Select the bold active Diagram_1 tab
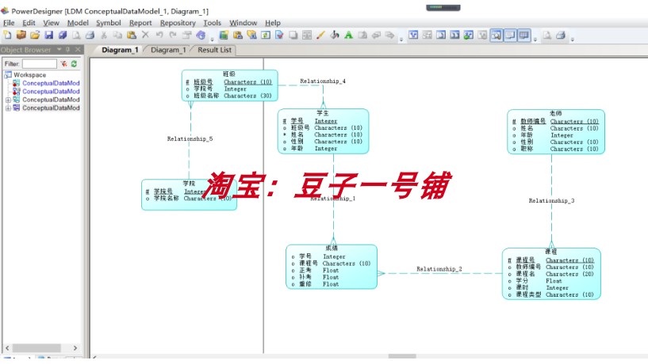 pyautogui.click(x=120, y=50)
